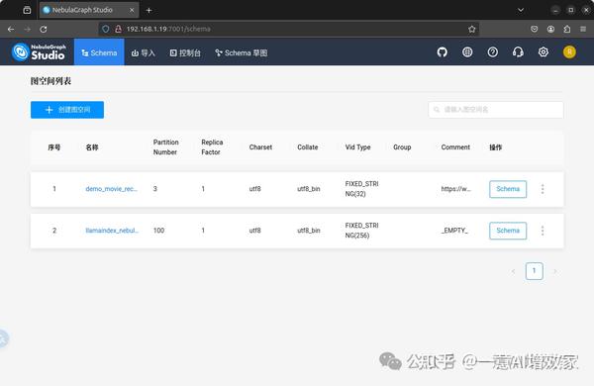Expand the browser tab list chevron
The image size is (594, 386).
coord(521,10)
